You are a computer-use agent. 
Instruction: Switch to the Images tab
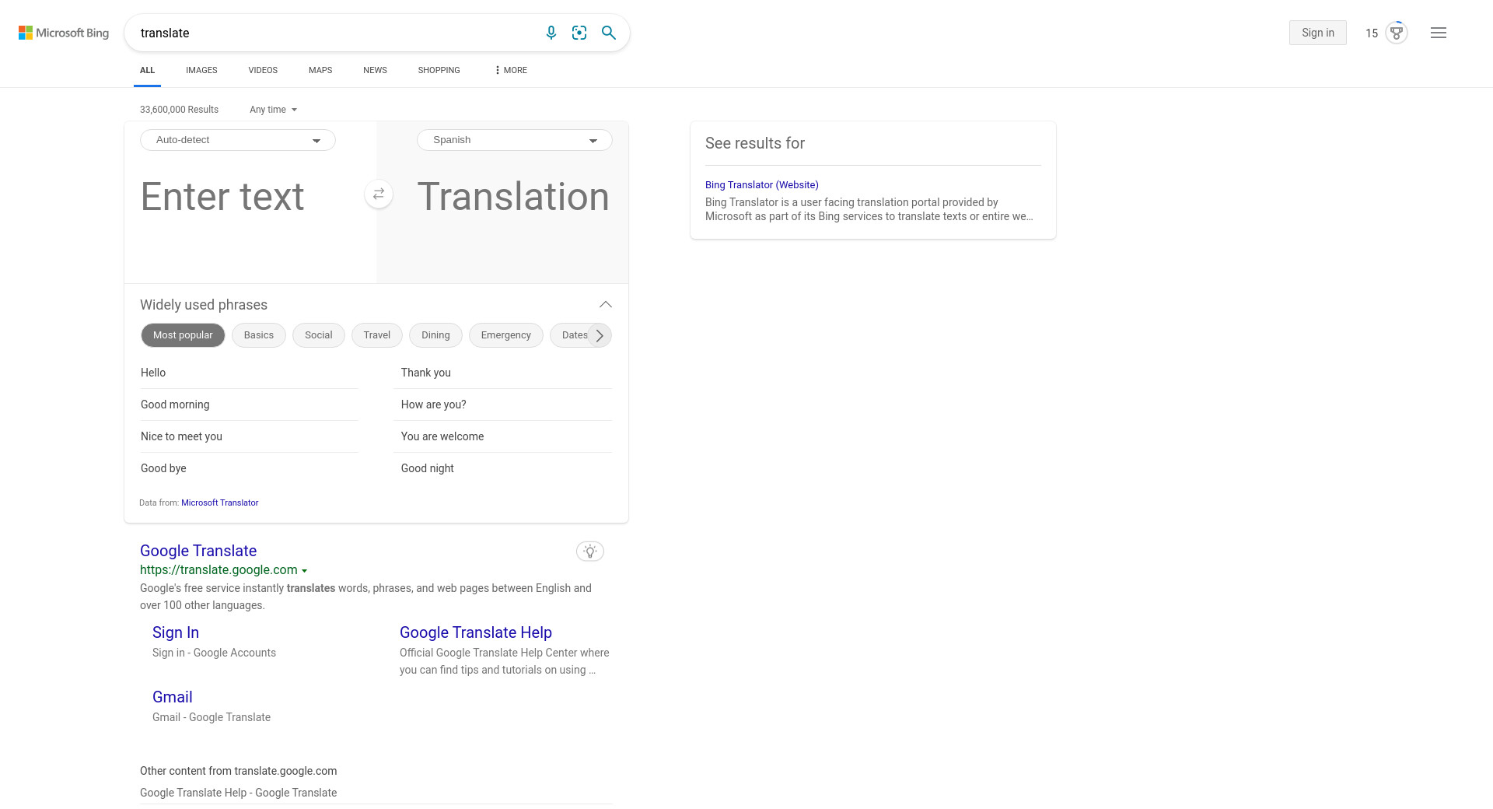201,70
